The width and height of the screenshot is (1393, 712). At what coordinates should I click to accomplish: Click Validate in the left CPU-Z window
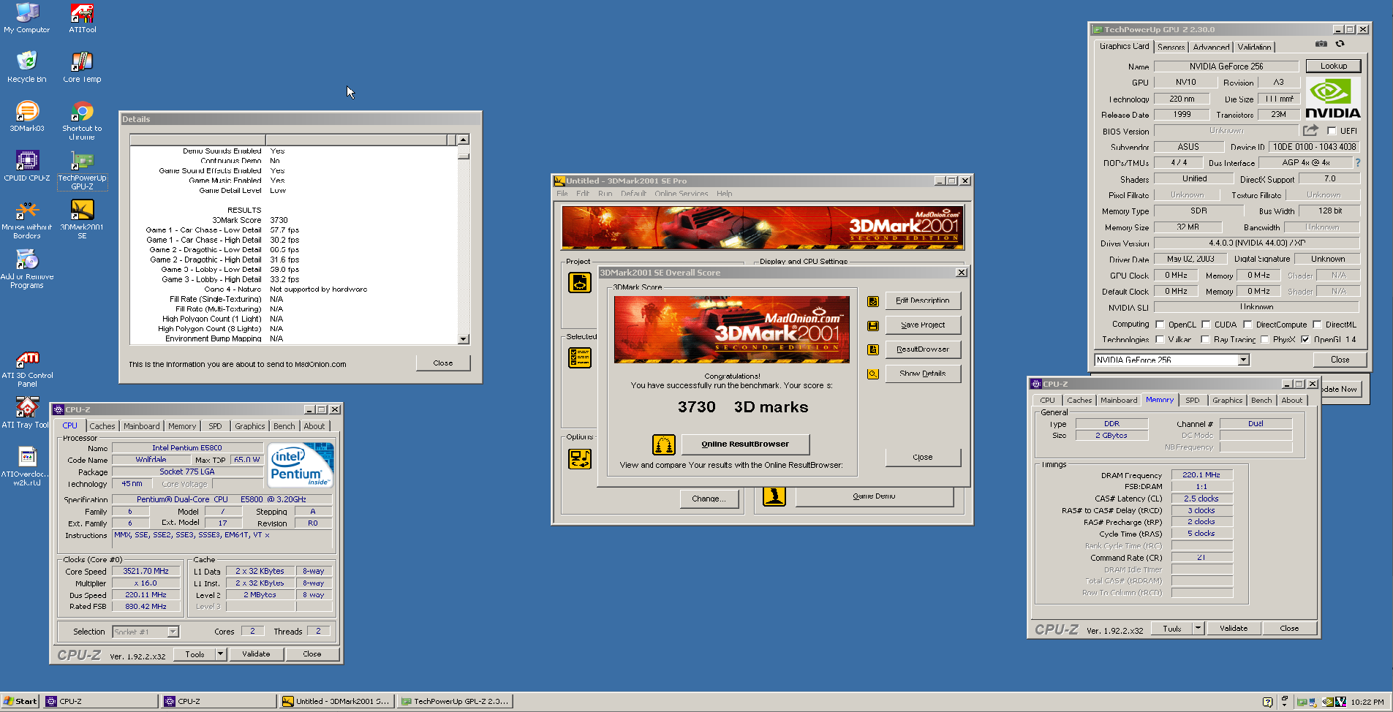click(x=256, y=654)
